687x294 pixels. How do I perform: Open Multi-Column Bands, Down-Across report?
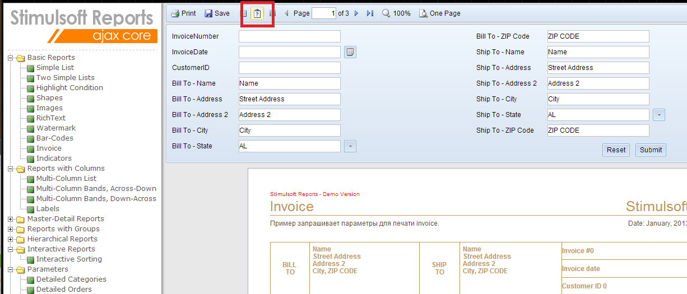pyautogui.click(x=96, y=199)
